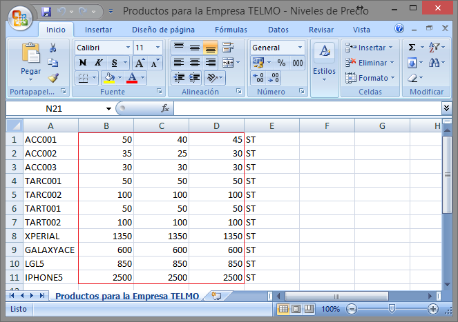Viewport: 458px width, 322px height.
Task: Open the Calibri font name dropdown
Action: (128, 48)
